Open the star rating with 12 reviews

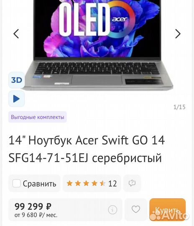click(x=92, y=183)
